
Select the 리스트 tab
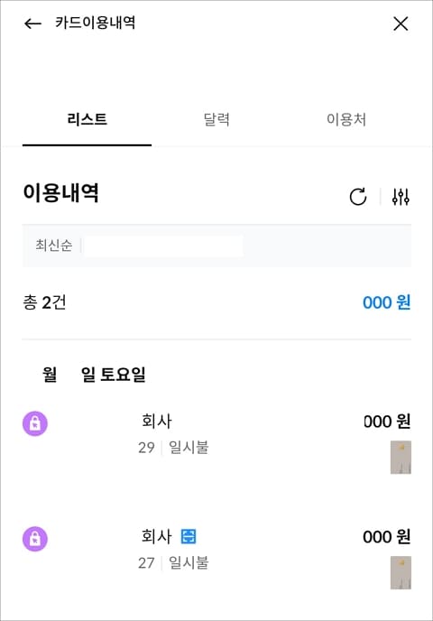click(x=88, y=119)
